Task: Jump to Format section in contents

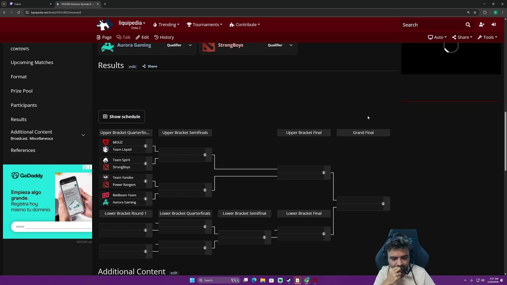Action: pos(19,77)
